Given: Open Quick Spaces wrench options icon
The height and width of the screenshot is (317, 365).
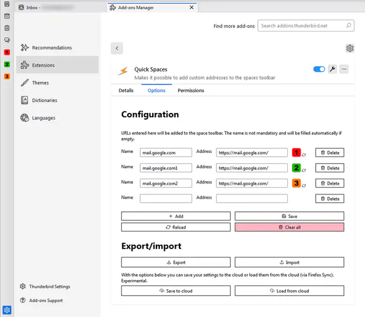Looking at the screenshot, I should 332,70.
